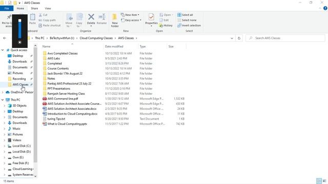This screenshot has height=184, width=328.
Task: Click Select none in ribbon
Action: pos(187,20)
